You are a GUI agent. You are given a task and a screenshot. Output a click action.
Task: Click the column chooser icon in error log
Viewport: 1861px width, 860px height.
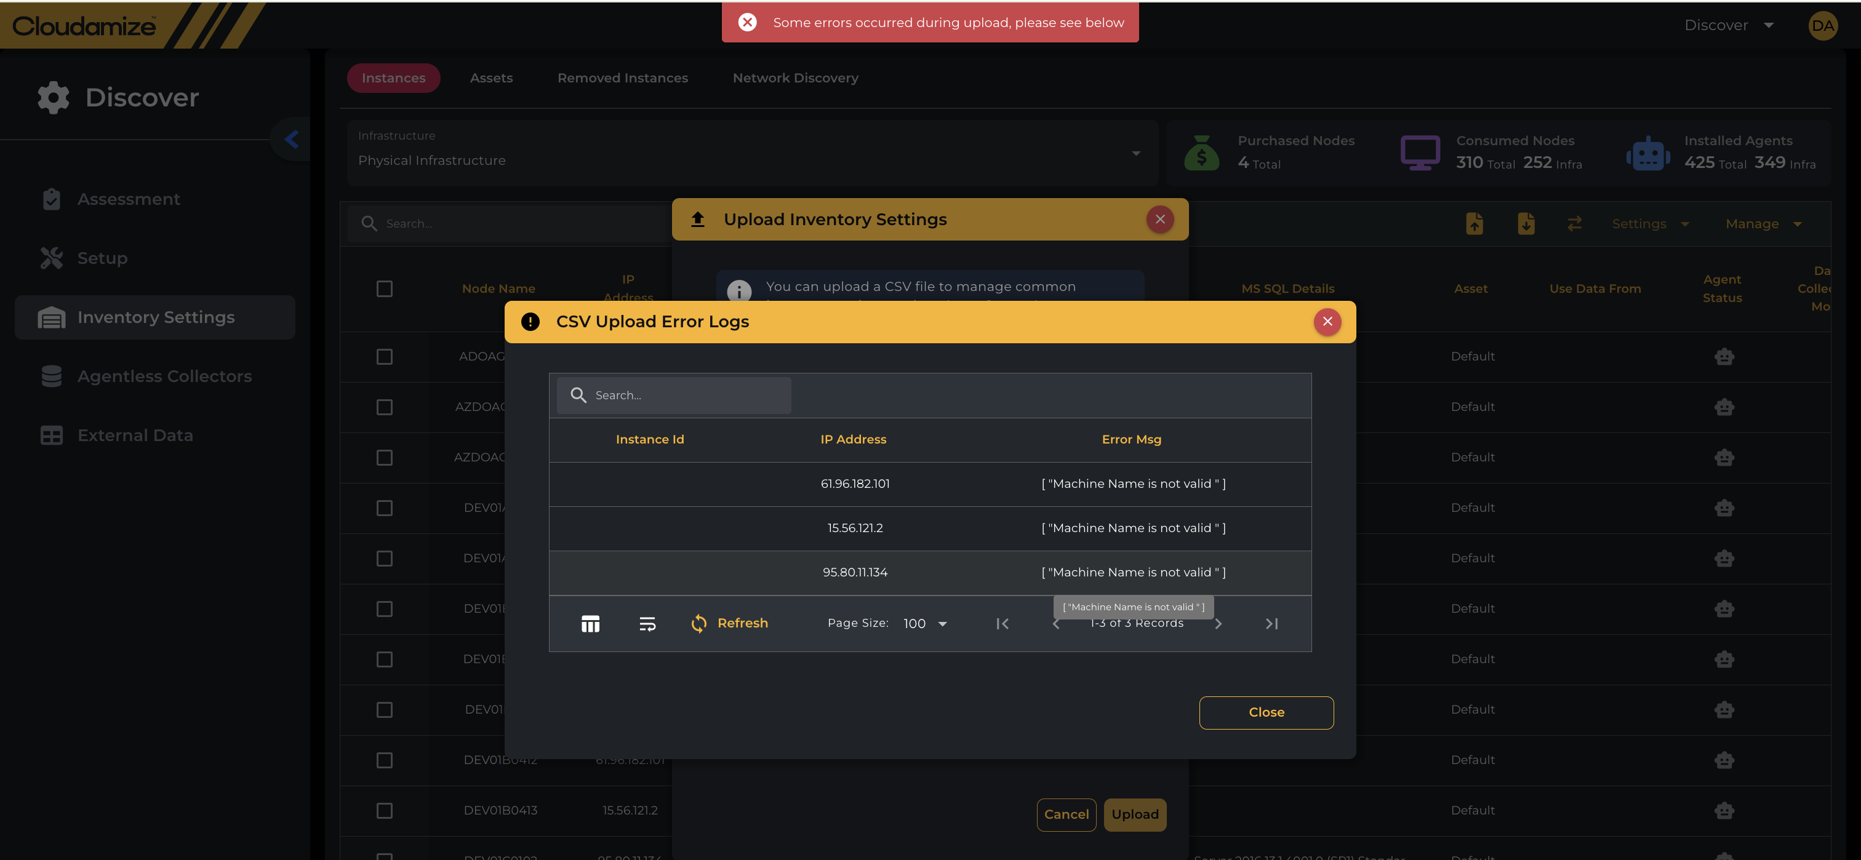click(x=590, y=624)
